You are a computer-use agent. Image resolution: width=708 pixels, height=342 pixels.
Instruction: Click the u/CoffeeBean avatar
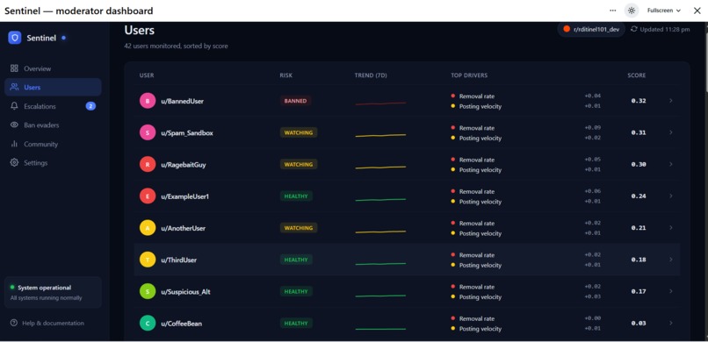148,324
